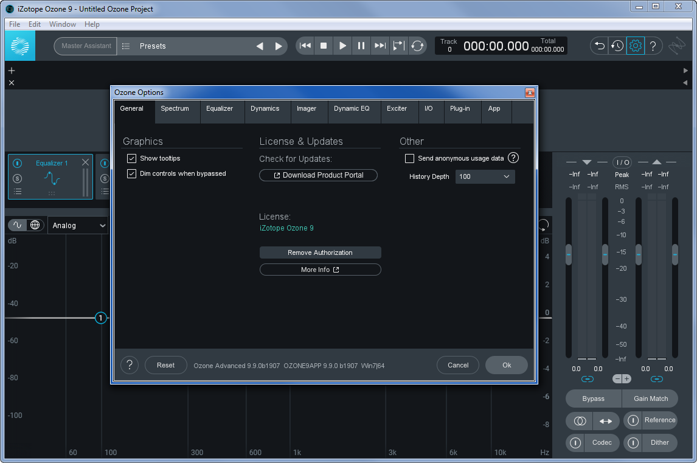Toggle the input gain link icon
Image resolution: width=697 pixels, height=463 pixels.
coord(587,379)
